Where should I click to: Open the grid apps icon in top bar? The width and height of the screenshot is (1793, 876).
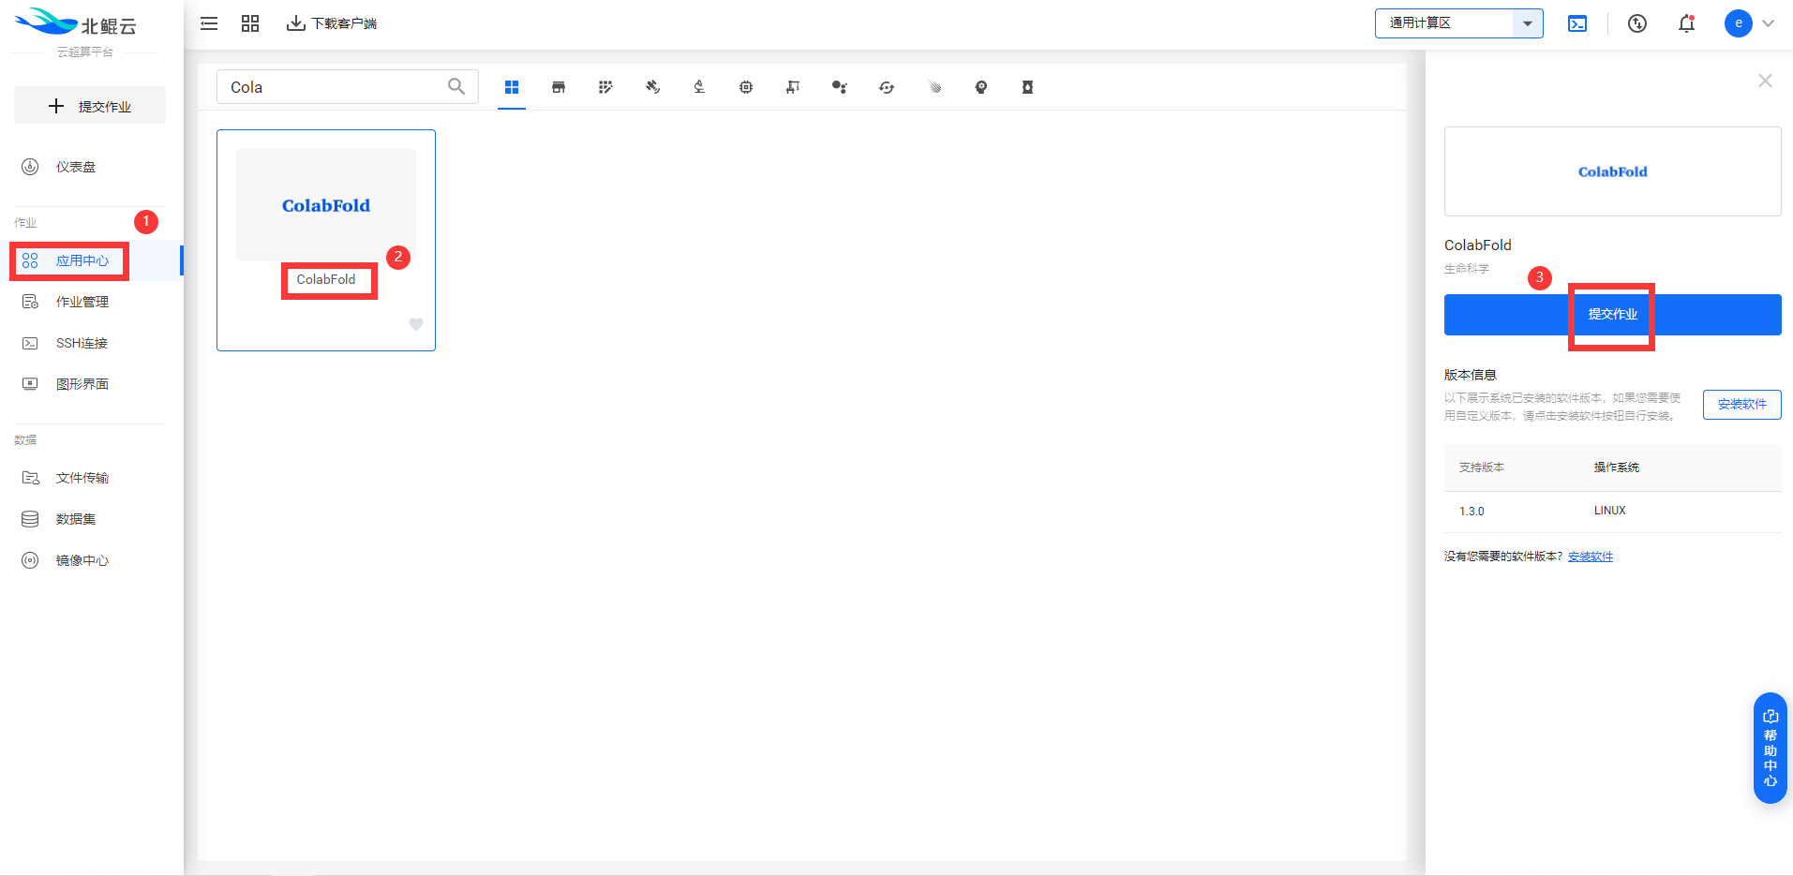coord(250,23)
